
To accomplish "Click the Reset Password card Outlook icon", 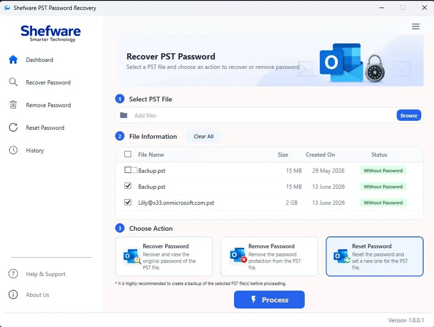I will [x=342, y=256].
